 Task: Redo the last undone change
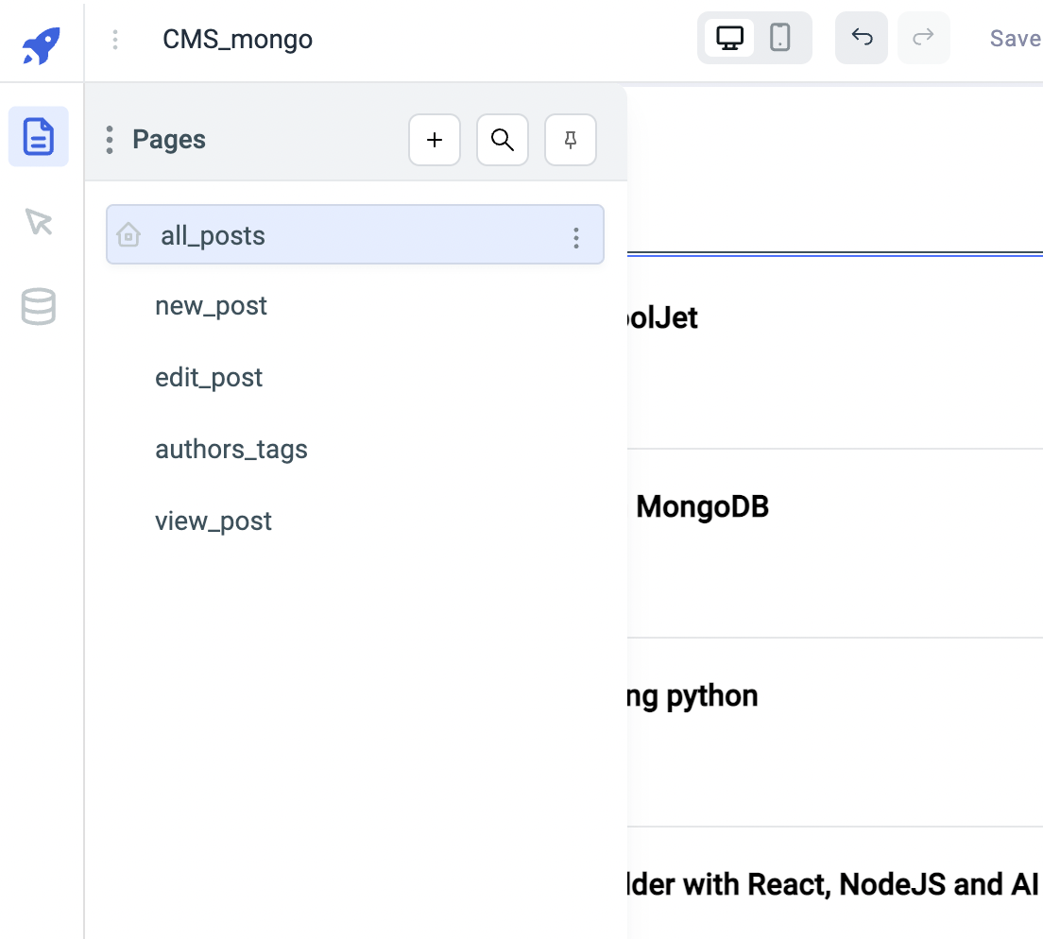click(923, 39)
